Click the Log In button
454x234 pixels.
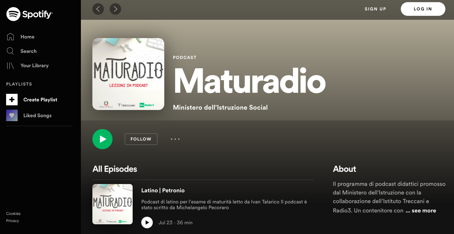(x=423, y=9)
